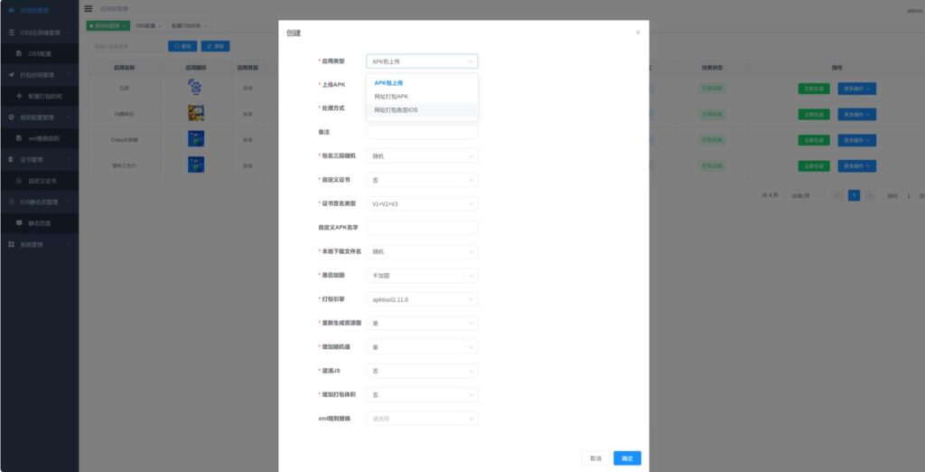Expand the 打包引擎 apktool dropdown

point(422,299)
